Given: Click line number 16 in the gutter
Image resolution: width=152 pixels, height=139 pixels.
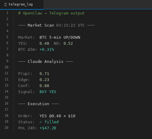Looking at the screenshot, I should coord(6,103).
